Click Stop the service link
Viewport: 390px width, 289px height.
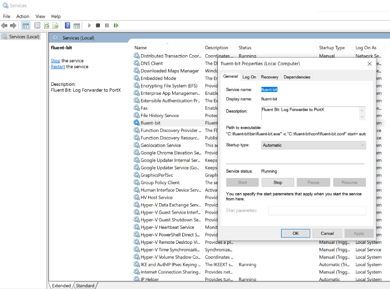coord(56,61)
